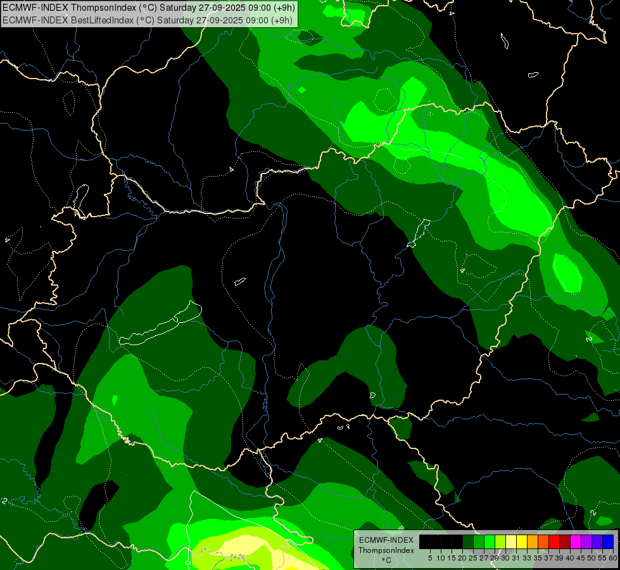Viewport: 620px width, 570px height.
Task: Select the pale yellow 30–31 legend swatch
Action: [511, 541]
